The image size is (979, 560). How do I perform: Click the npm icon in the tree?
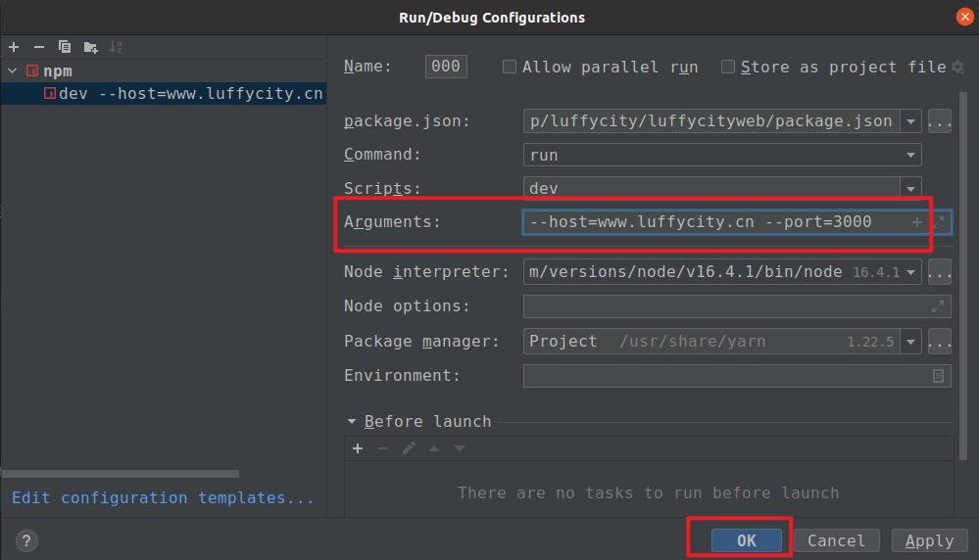pyautogui.click(x=31, y=70)
